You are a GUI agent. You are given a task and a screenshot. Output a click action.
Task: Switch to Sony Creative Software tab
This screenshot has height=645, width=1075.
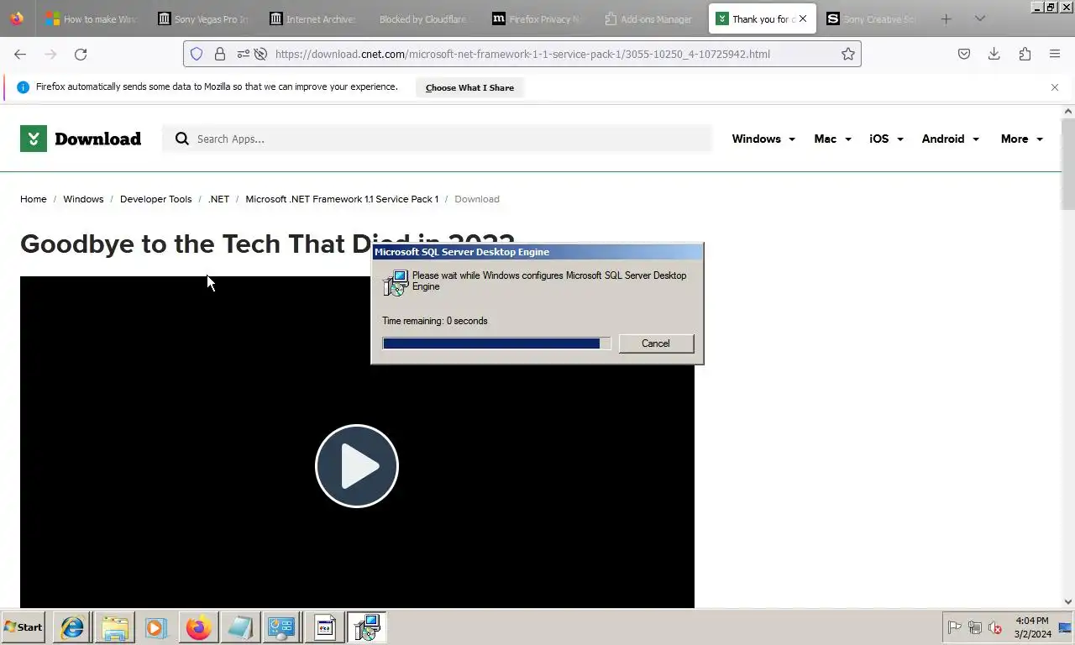click(x=873, y=18)
